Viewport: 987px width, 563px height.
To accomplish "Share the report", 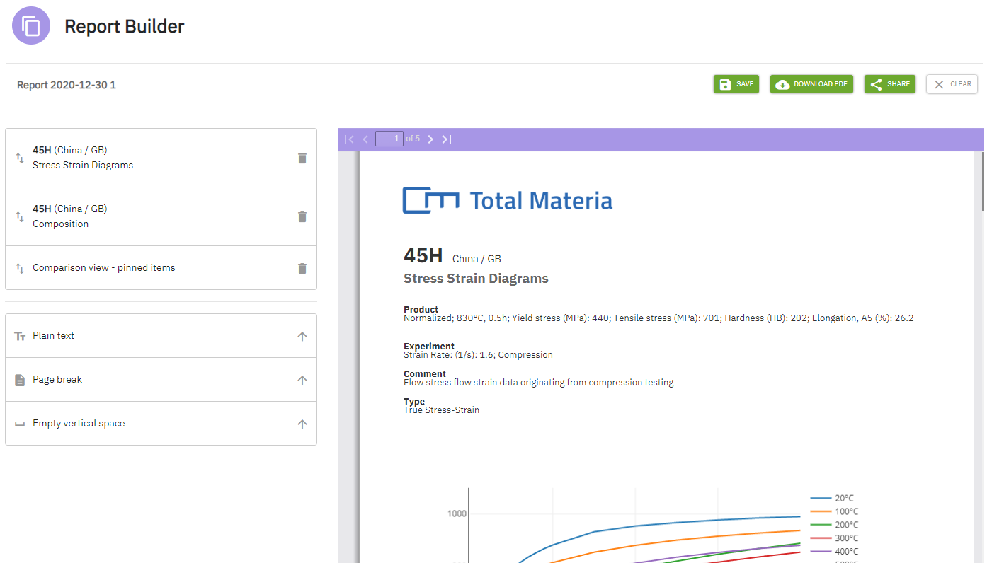I will click(x=889, y=83).
